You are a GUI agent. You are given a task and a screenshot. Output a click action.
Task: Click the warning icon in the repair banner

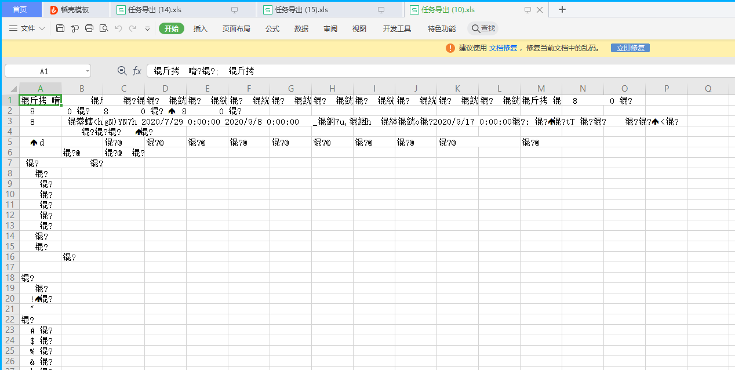(450, 48)
